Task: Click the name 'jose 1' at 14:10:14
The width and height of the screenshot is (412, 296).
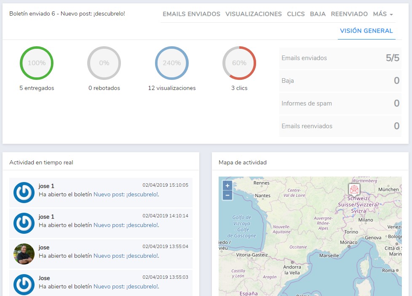Action: [x=46, y=217]
